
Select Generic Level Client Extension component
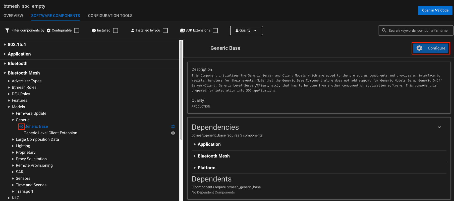[x=50, y=133]
